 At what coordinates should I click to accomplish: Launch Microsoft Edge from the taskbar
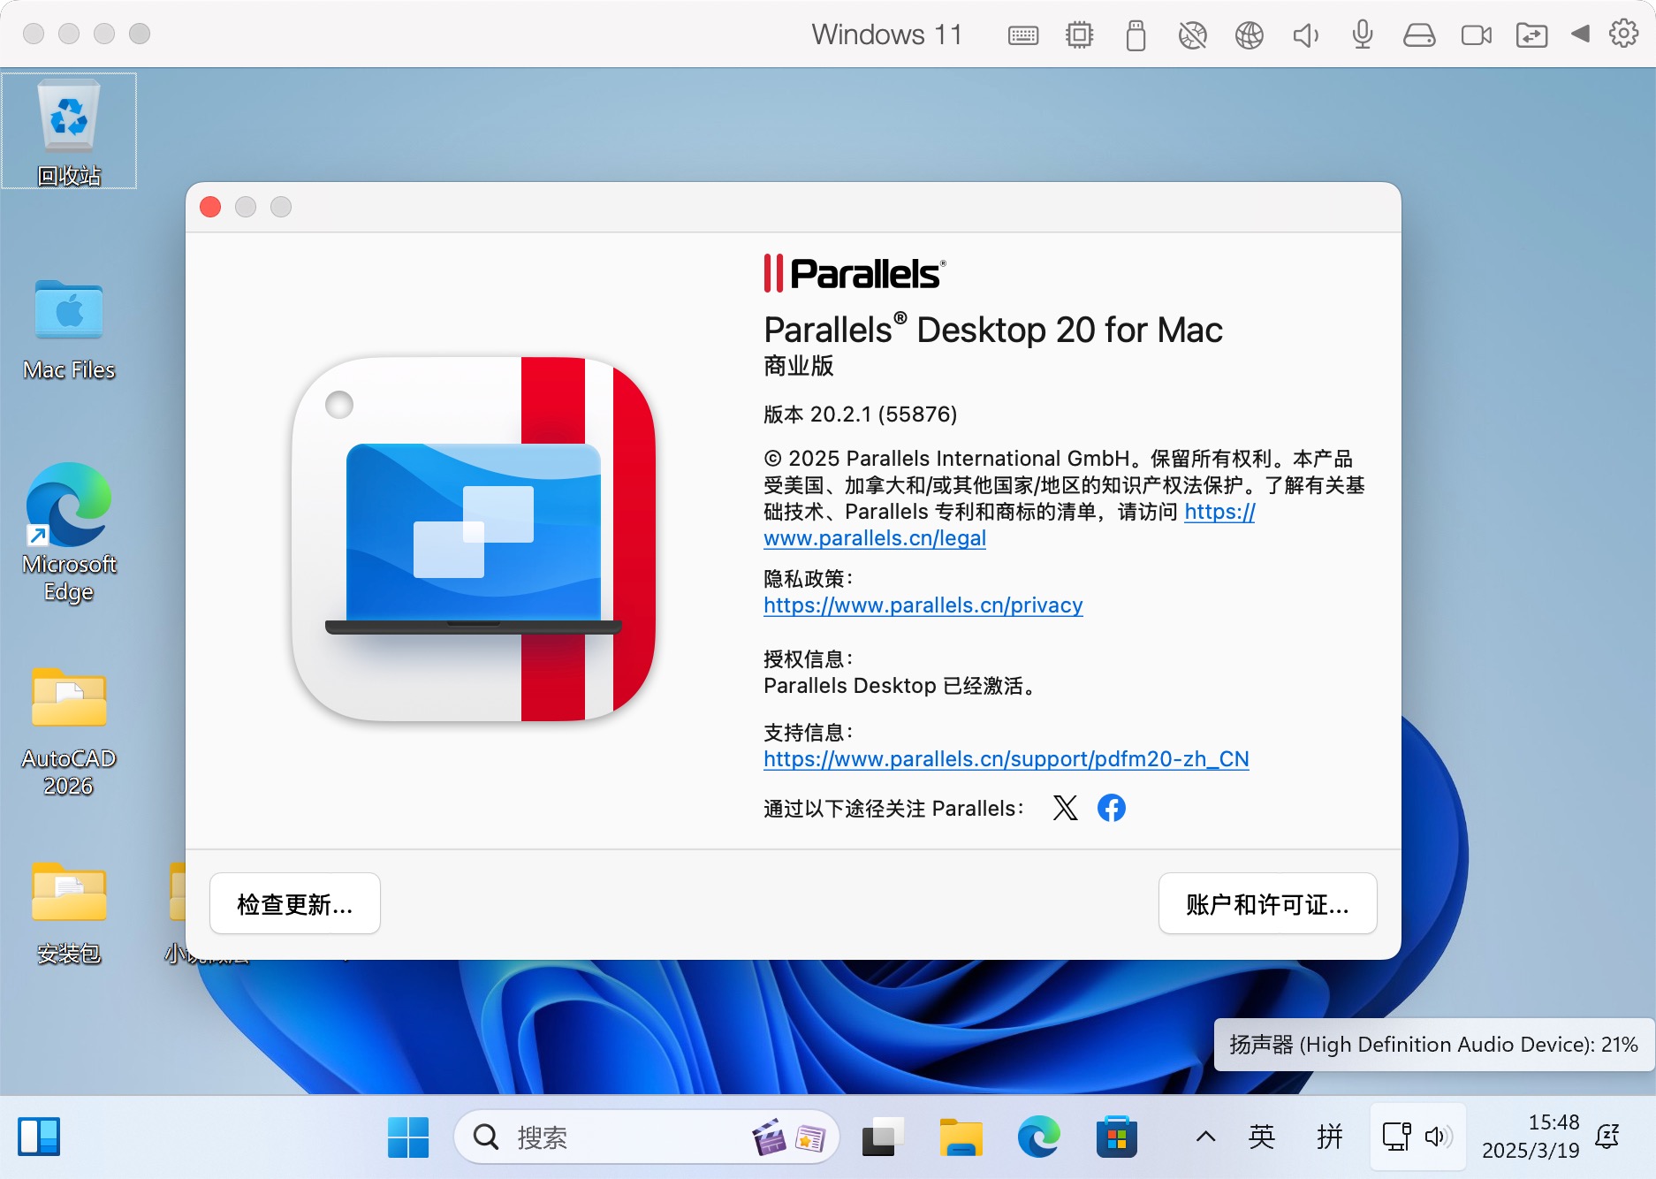coord(1038,1137)
